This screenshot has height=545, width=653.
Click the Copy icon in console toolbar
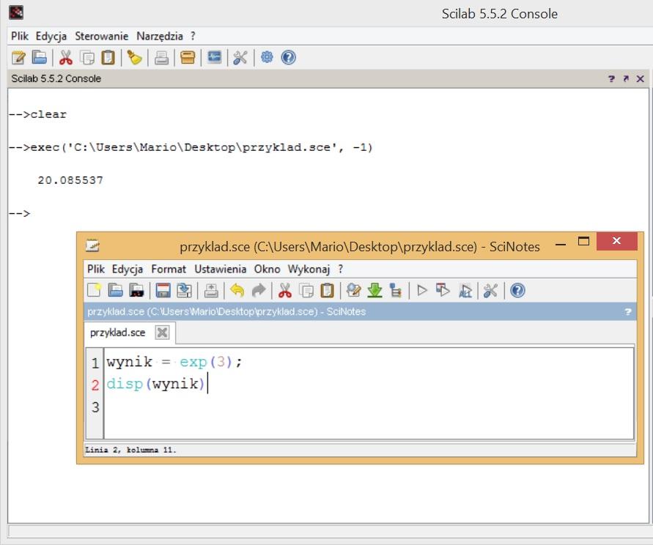click(x=87, y=57)
